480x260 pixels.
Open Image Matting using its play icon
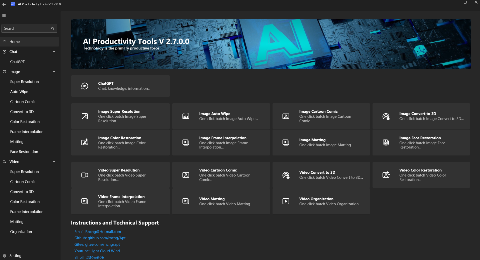(x=285, y=142)
